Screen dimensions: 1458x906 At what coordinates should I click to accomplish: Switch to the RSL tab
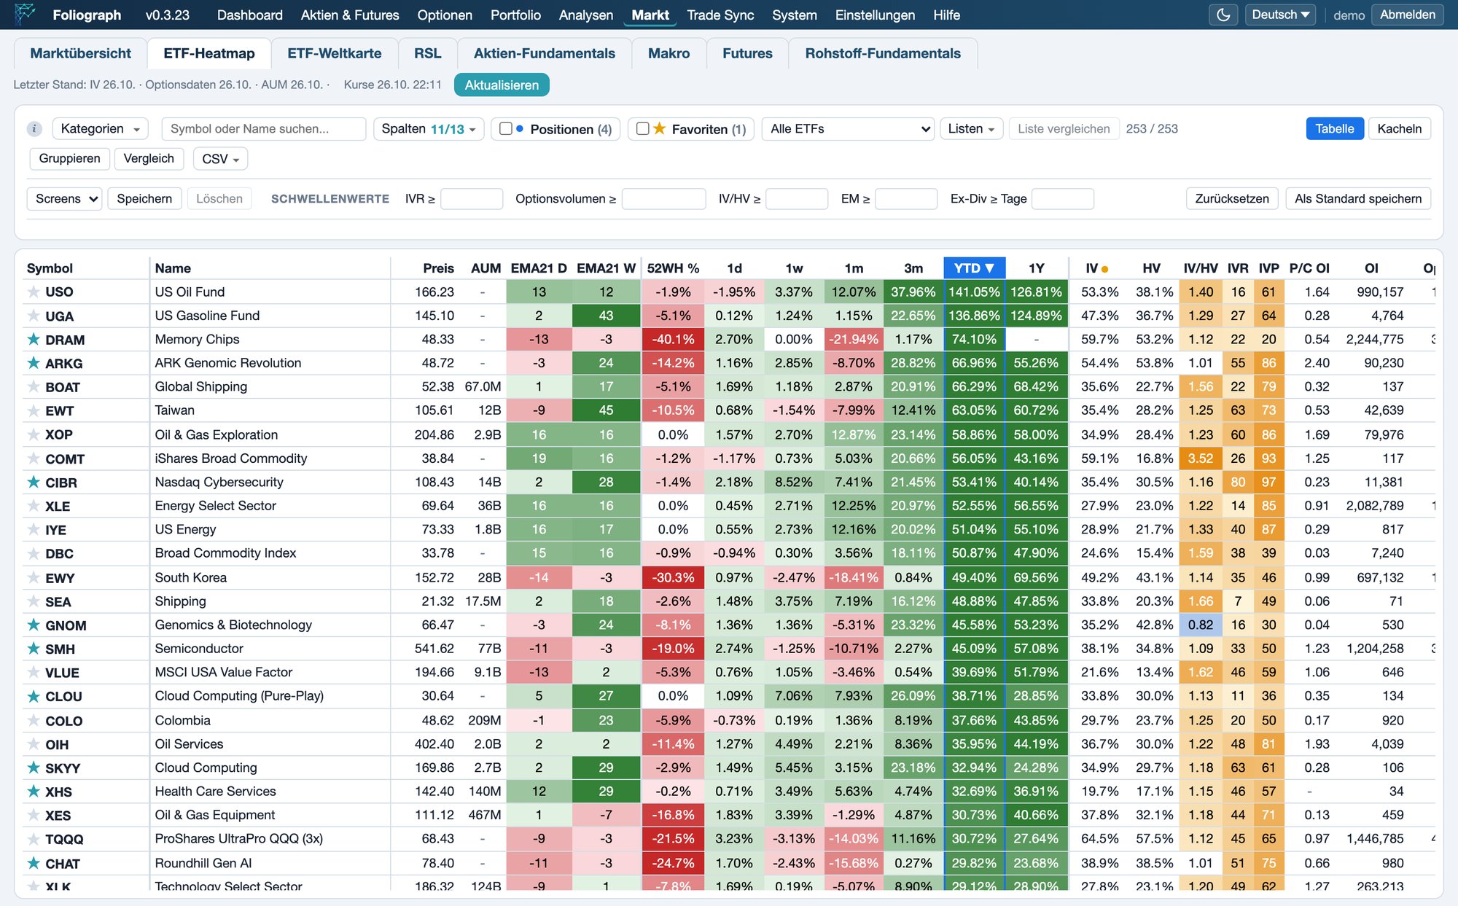pyautogui.click(x=427, y=53)
